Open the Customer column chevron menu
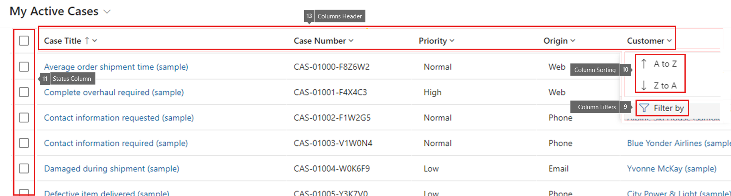Image resolution: width=731 pixels, height=196 pixels. coord(669,41)
